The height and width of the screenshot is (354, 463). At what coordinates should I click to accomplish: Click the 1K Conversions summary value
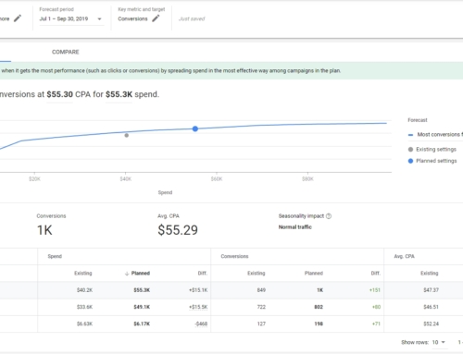click(44, 230)
